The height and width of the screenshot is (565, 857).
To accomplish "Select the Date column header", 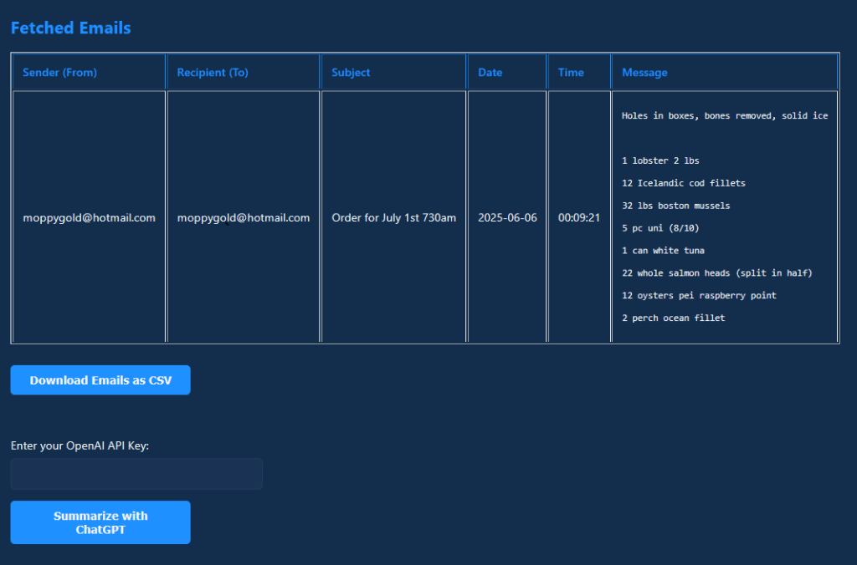I will click(x=490, y=73).
